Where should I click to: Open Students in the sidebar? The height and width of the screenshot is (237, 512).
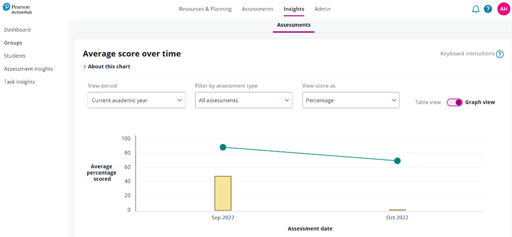pos(14,56)
